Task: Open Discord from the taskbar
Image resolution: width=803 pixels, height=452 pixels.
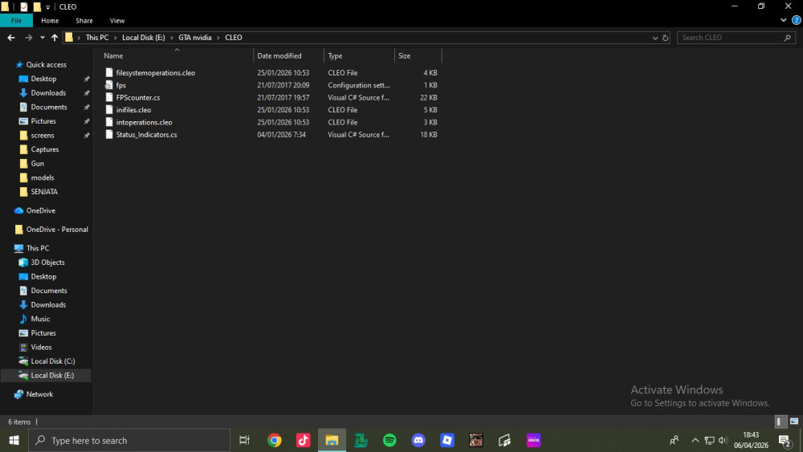Action: pyautogui.click(x=418, y=440)
